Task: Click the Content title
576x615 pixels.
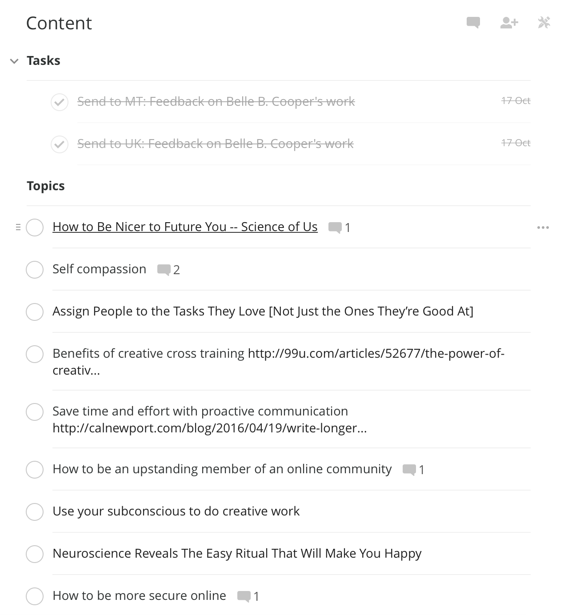Action: [59, 23]
